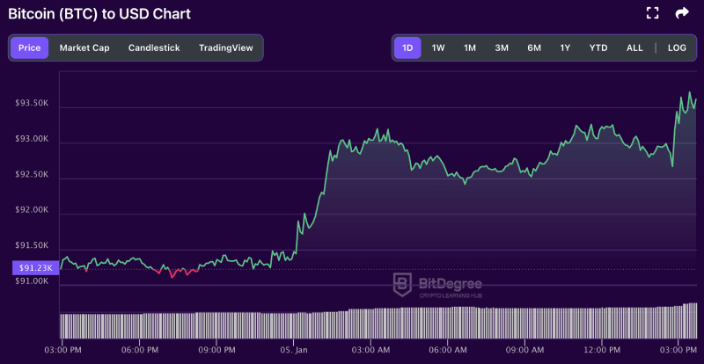Select the YTD range option
This screenshot has width=704, height=364.
click(598, 48)
